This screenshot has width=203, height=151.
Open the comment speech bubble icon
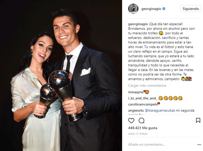pos(142,120)
